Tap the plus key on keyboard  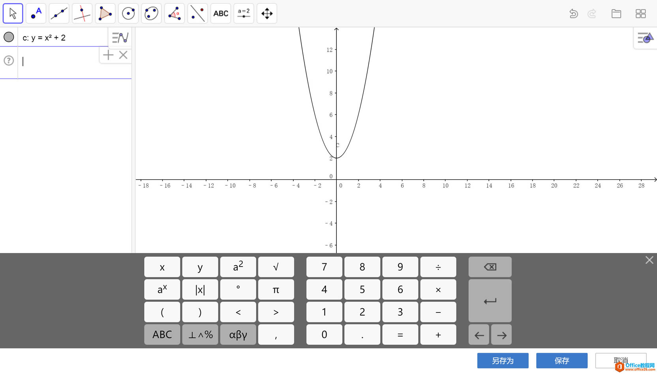[x=438, y=335]
